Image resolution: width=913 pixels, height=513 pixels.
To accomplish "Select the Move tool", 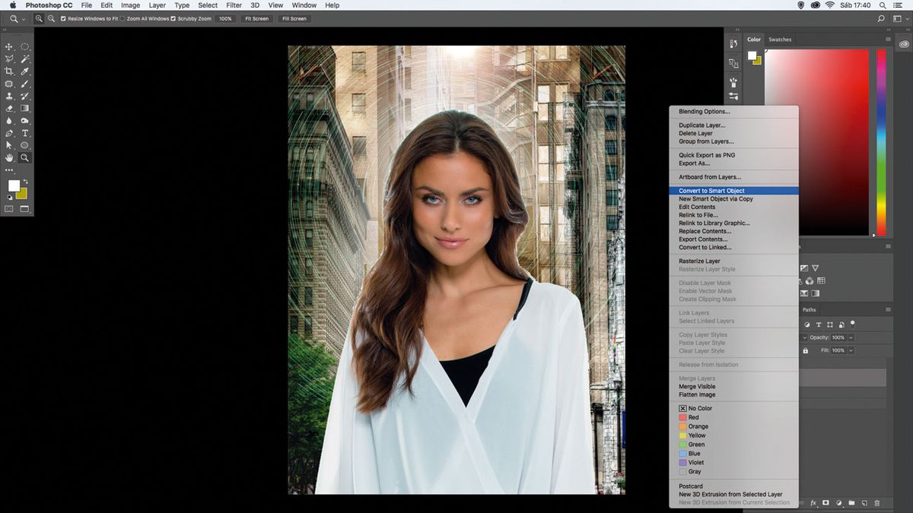I will pos(8,46).
